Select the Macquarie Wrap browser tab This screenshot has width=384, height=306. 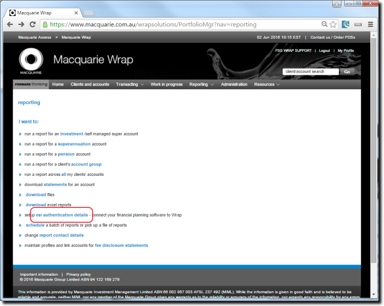pos(43,13)
